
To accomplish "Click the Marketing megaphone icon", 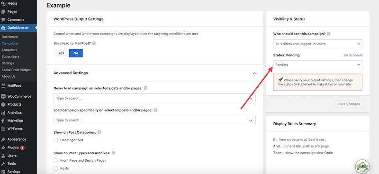I will [x=3, y=120].
